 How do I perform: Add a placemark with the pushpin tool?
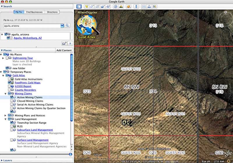[x=87, y=6]
